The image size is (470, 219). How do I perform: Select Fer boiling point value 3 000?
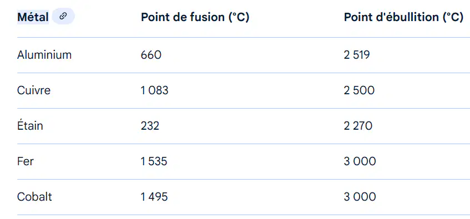(360, 161)
